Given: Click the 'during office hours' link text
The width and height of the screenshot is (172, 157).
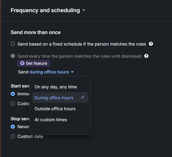Looking at the screenshot, I should (x=49, y=72).
